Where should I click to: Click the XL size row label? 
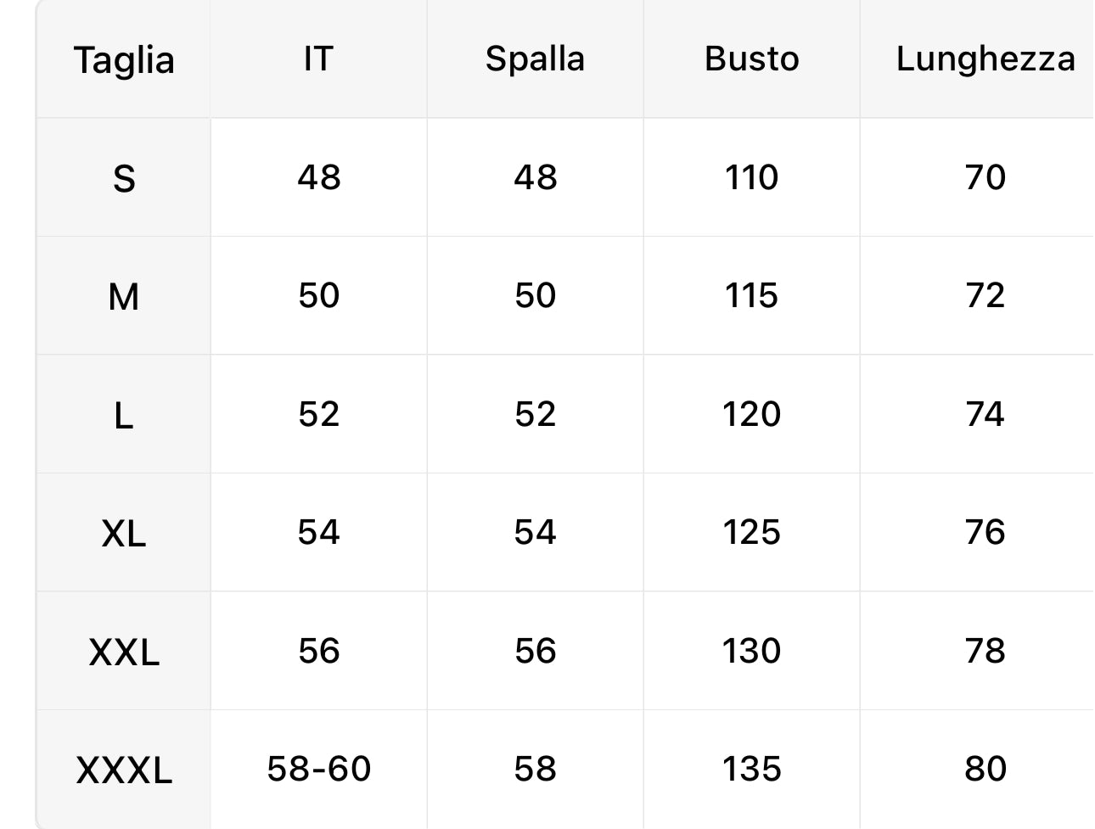click(x=124, y=534)
